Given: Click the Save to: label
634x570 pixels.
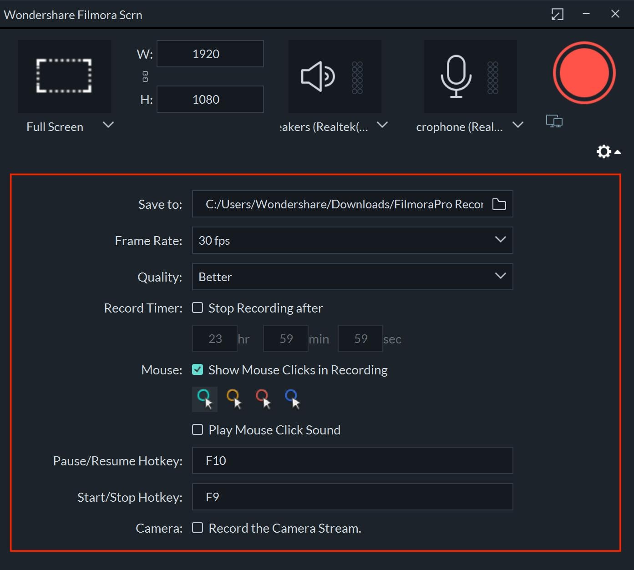Looking at the screenshot, I should [160, 205].
